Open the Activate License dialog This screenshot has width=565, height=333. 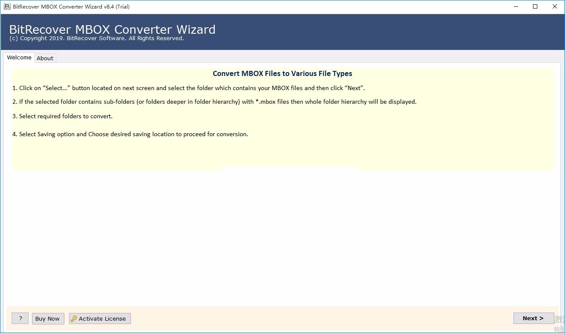[100, 318]
